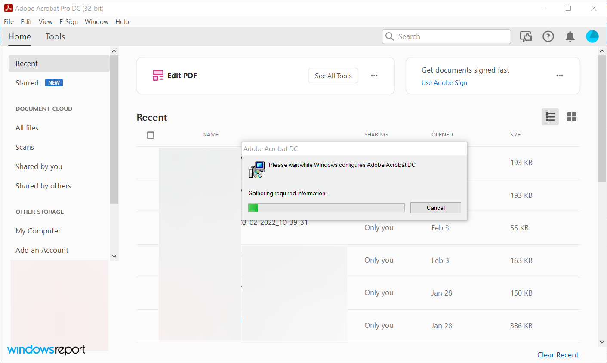Image resolution: width=607 pixels, height=363 pixels.
Task: Click the See All Tools button
Action: (333, 76)
